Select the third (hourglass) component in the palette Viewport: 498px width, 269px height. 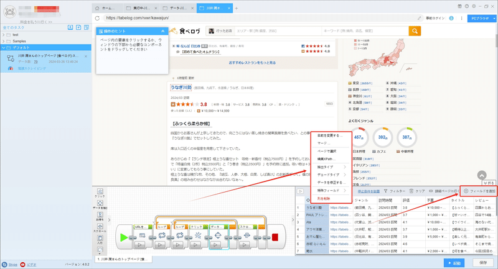100,216
